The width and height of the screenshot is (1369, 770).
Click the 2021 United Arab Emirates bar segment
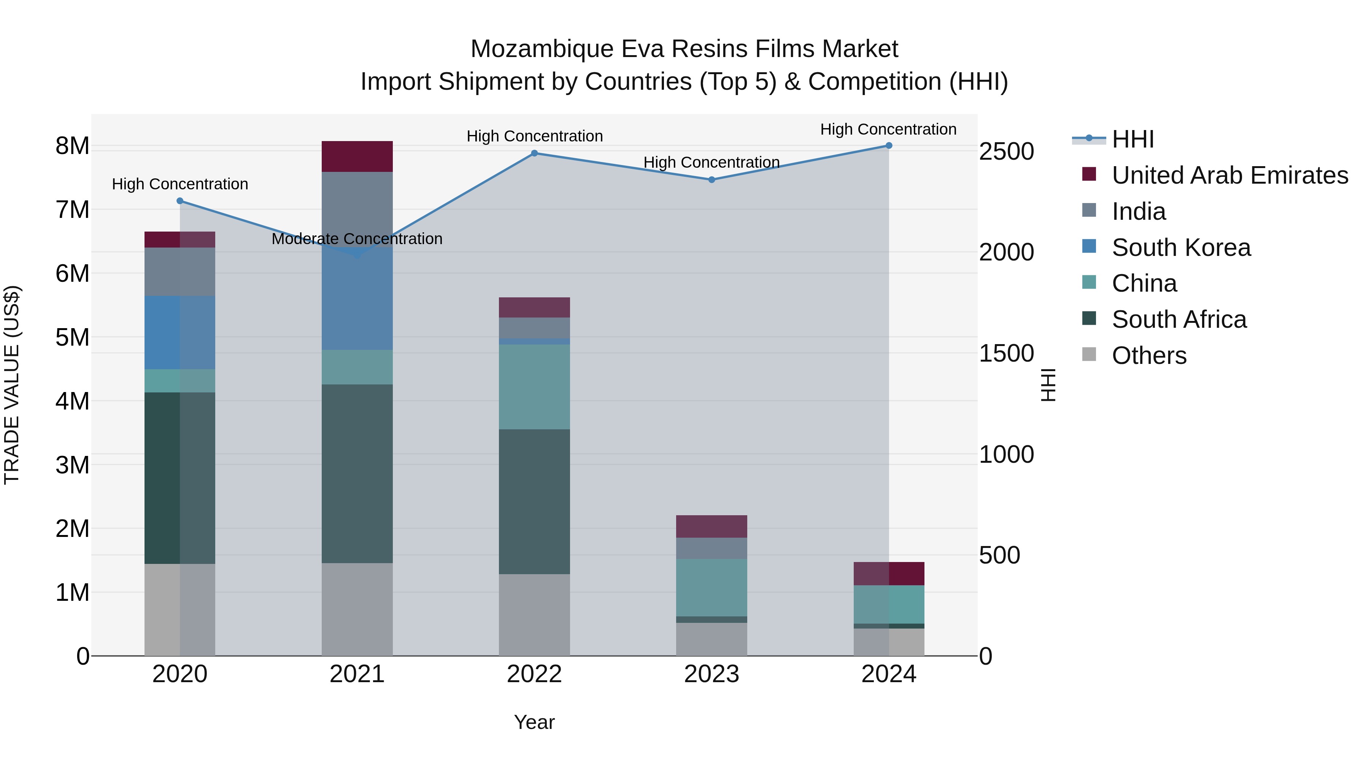[357, 157]
